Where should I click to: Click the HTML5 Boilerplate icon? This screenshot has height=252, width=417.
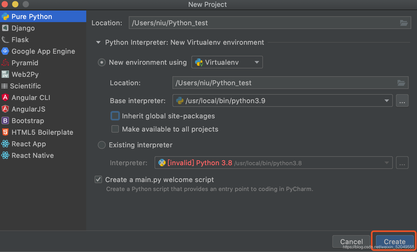click(5, 132)
